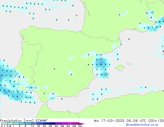This screenshot has width=164, height=127.
Task: Pick the 40–45 mm magenta legend swatch
Action: tap(70, 124)
